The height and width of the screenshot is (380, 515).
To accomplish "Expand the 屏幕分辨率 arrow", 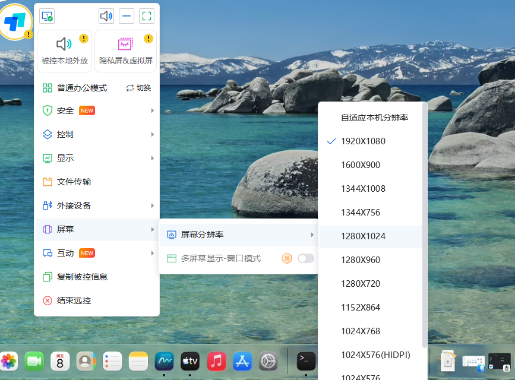I will [x=312, y=235].
